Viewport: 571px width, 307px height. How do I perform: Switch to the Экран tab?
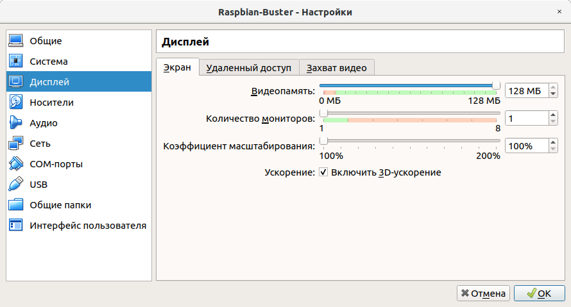click(x=177, y=67)
